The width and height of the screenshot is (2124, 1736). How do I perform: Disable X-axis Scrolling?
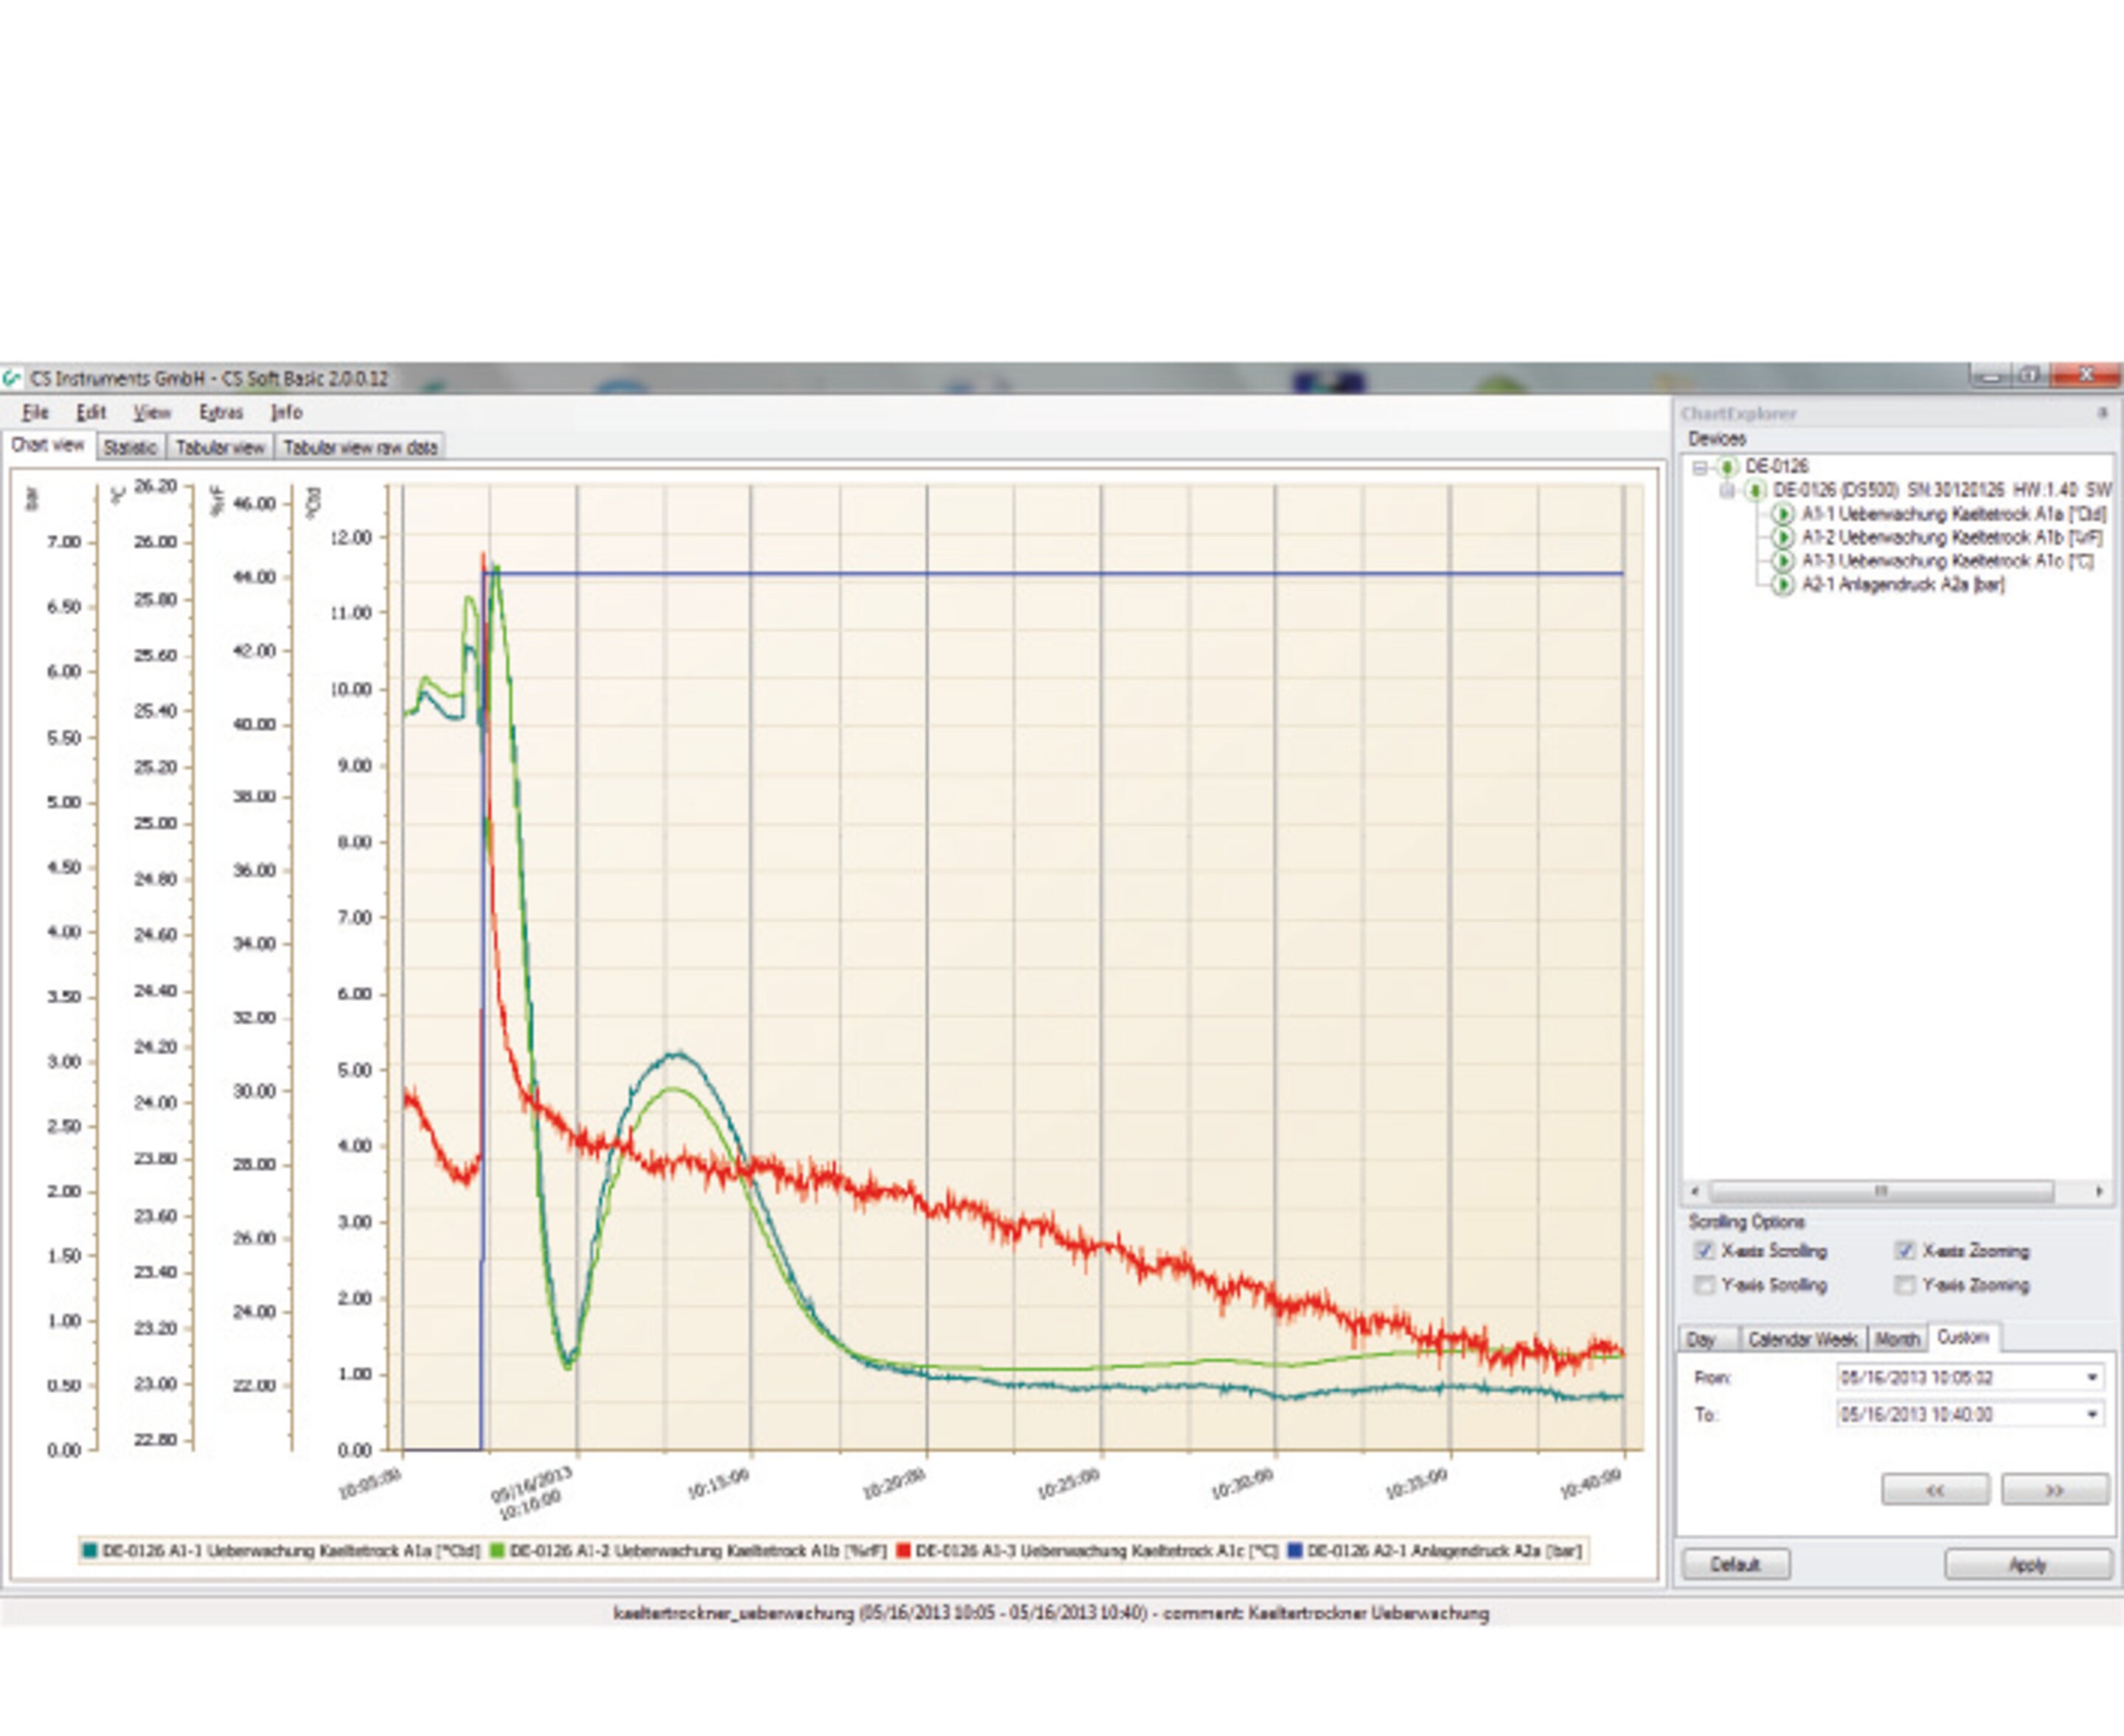(x=1705, y=1251)
